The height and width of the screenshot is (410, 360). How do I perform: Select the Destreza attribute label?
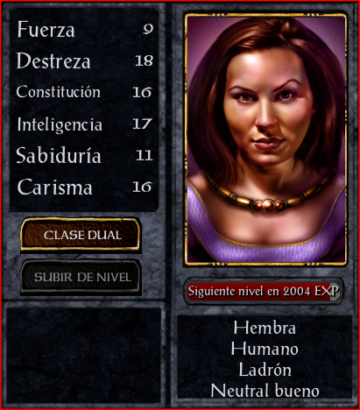[53, 60]
